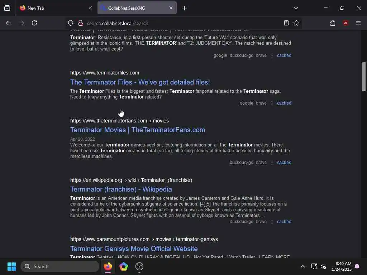This screenshot has height=275, width=367.
Task: Open Firefox View recent browsing icon
Action: 7,8
